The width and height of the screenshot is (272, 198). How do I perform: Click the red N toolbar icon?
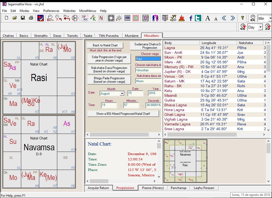(101, 18)
